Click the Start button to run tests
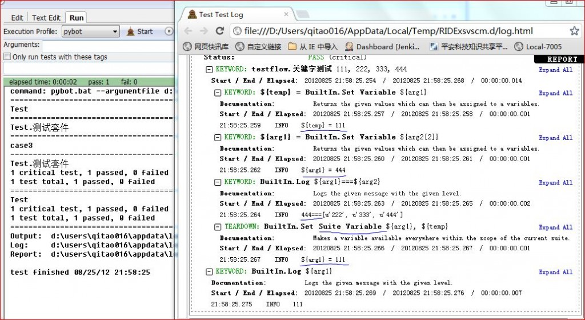The height and width of the screenshot is (320, 585). click(x=140, y=31)
